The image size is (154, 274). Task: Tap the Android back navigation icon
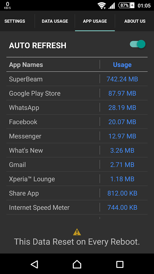coord(34,264)
